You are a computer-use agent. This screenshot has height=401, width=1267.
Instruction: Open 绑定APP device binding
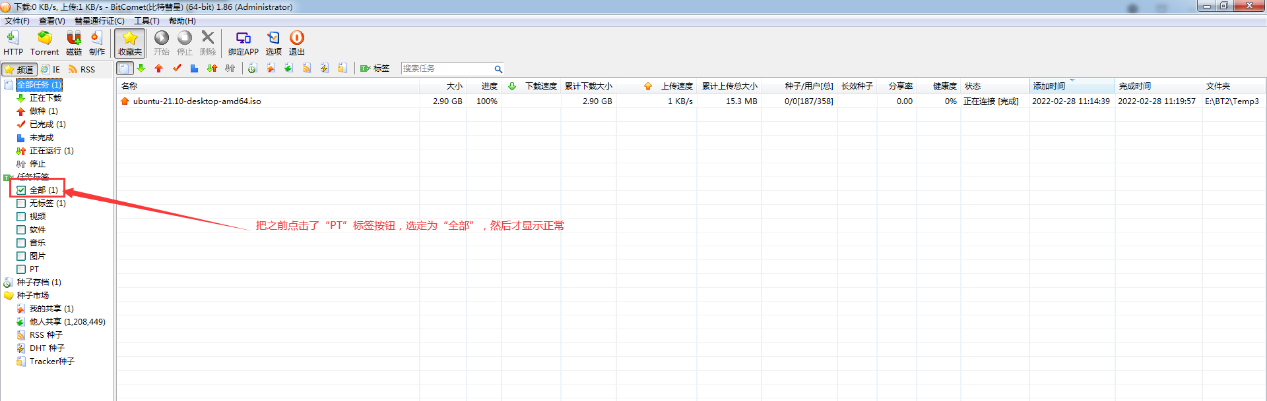(244, 43)
